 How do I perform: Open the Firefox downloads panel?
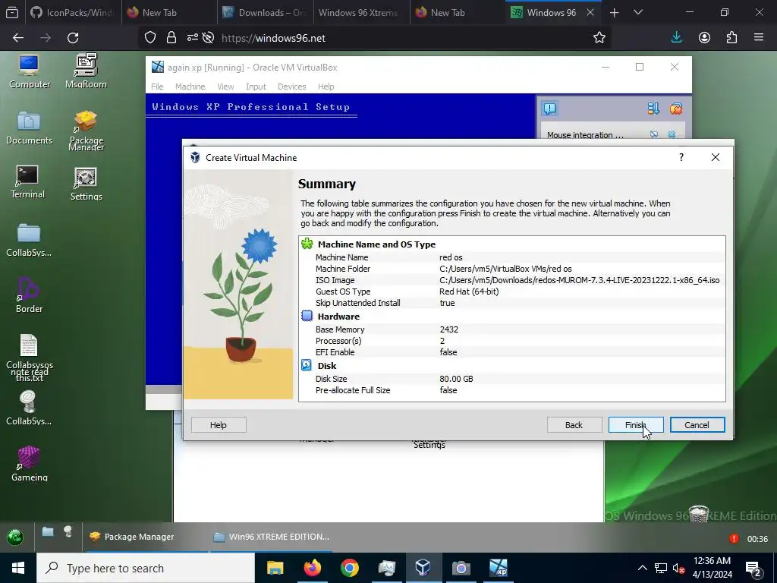tap(676, 38)
